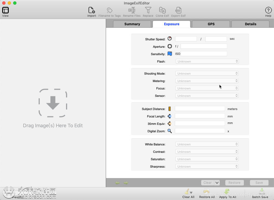Click the 35mm Equiv orange icon
Image resolution: width=274 pixels, height=200 pixels.
coord(170,123)
